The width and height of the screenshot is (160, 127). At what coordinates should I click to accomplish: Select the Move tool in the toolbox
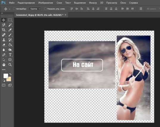(x=4, y=20)
